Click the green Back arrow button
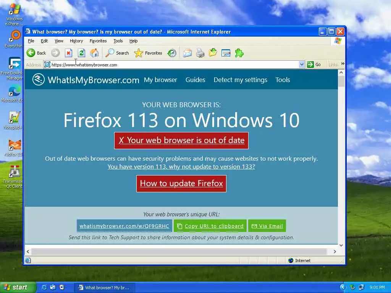The width and height of the screenshot is (391, 293). (31, 53)
